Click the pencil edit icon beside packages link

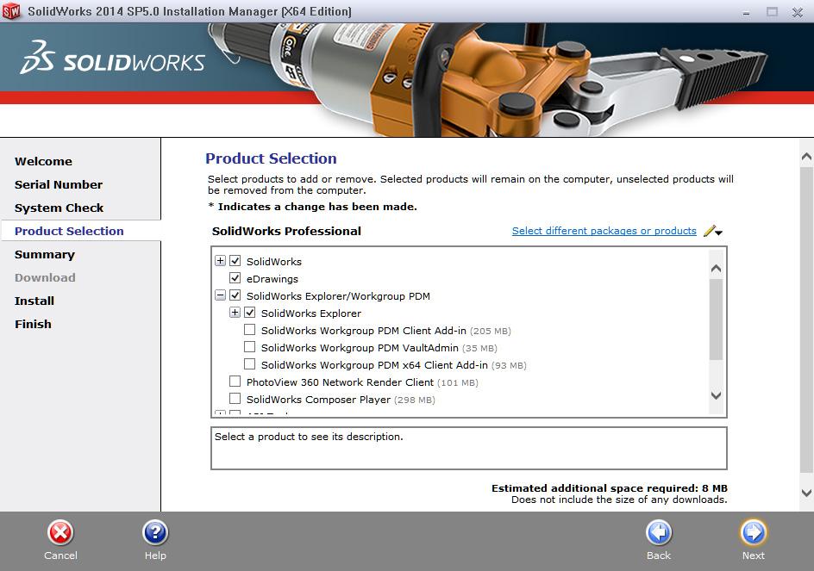(x=709, y=231)
